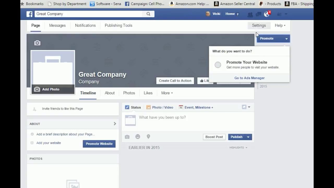334x188 pixels.
Task: Select the Timeline tab
Action: coord(88,93)
